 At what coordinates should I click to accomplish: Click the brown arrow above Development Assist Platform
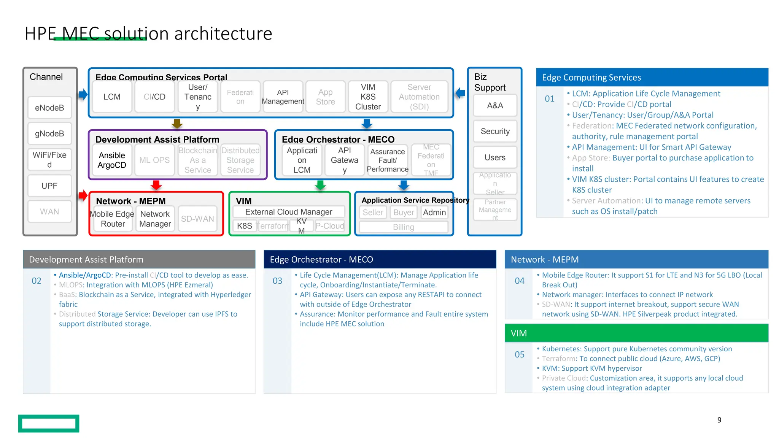tap(177, 124)
